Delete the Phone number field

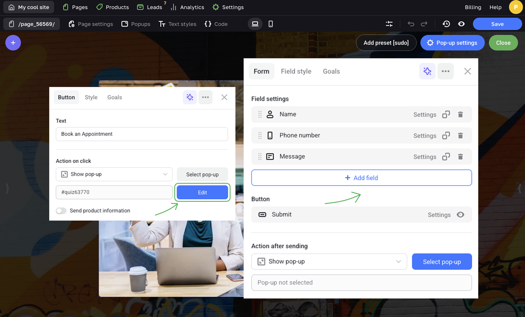click(x=460, y=136)
